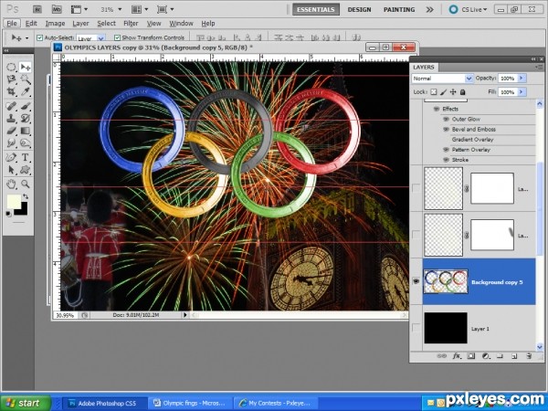The width and height of the screenshot is (548, 411).
Task: Create a new layer
Action: coord(514,356)
